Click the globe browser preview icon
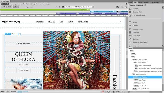This screenshot has height=93, width=164. (x=114, y=92)
